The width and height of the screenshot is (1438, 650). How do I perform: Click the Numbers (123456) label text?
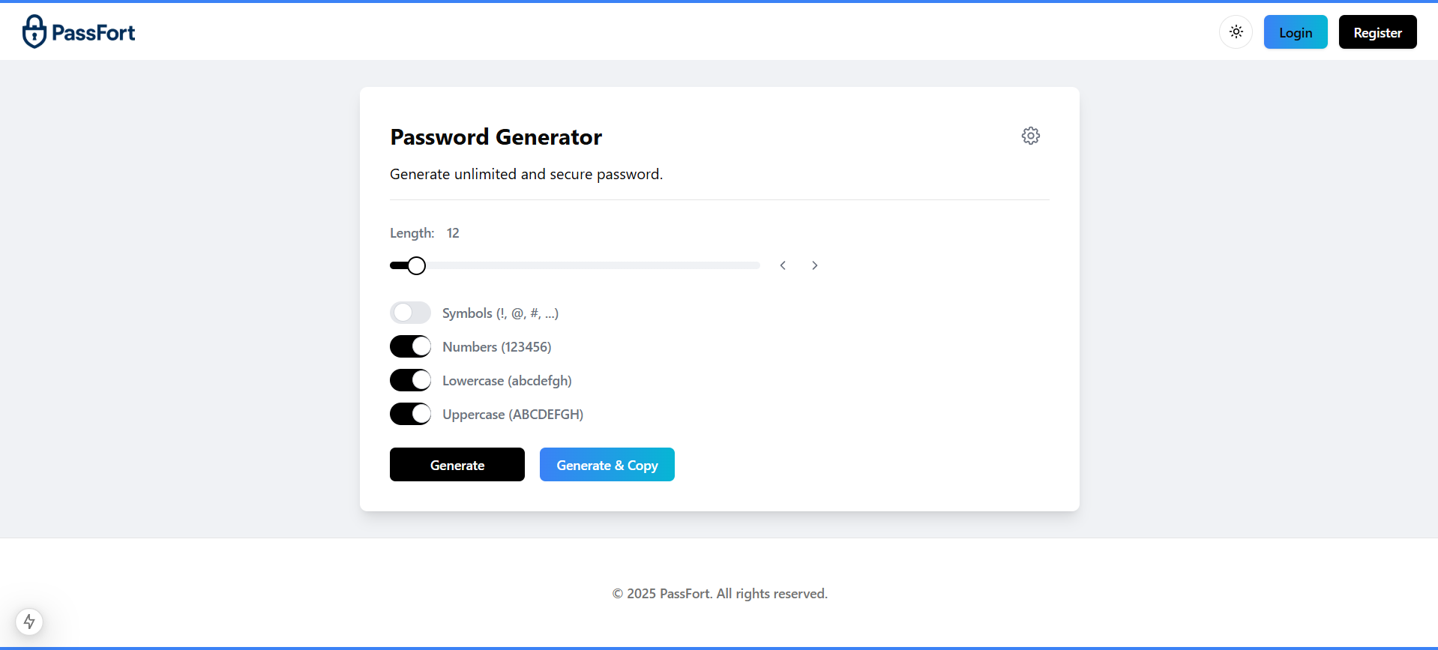click(x=496, y=347)
